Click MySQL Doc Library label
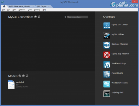Screen dimensions: 139x106 click(120, 25)
